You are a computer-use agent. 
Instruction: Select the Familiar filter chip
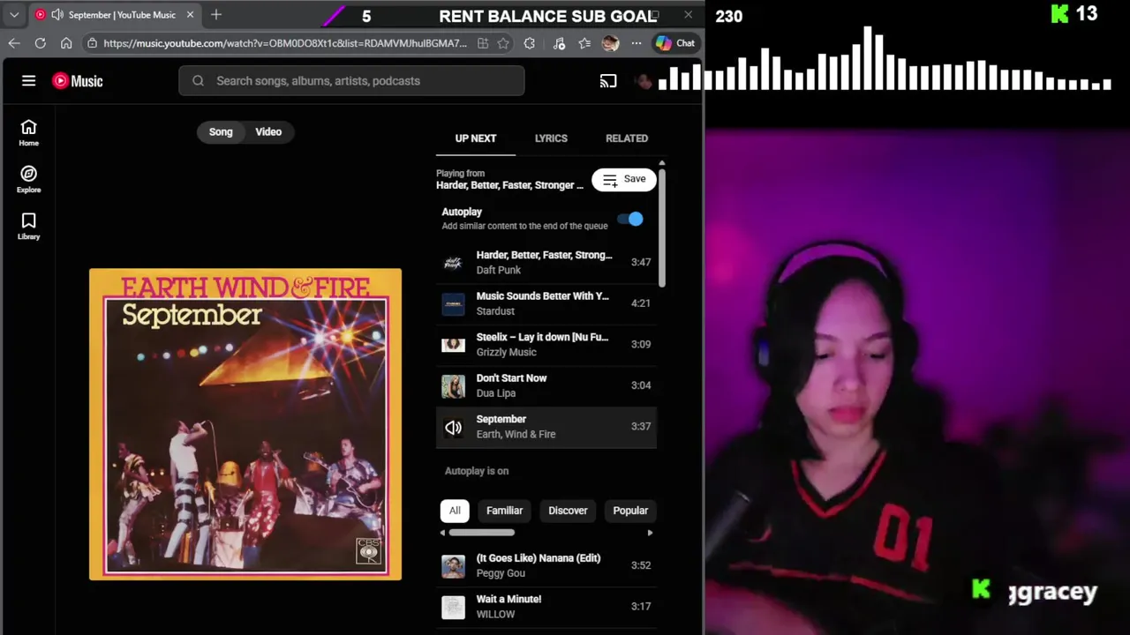504,511
